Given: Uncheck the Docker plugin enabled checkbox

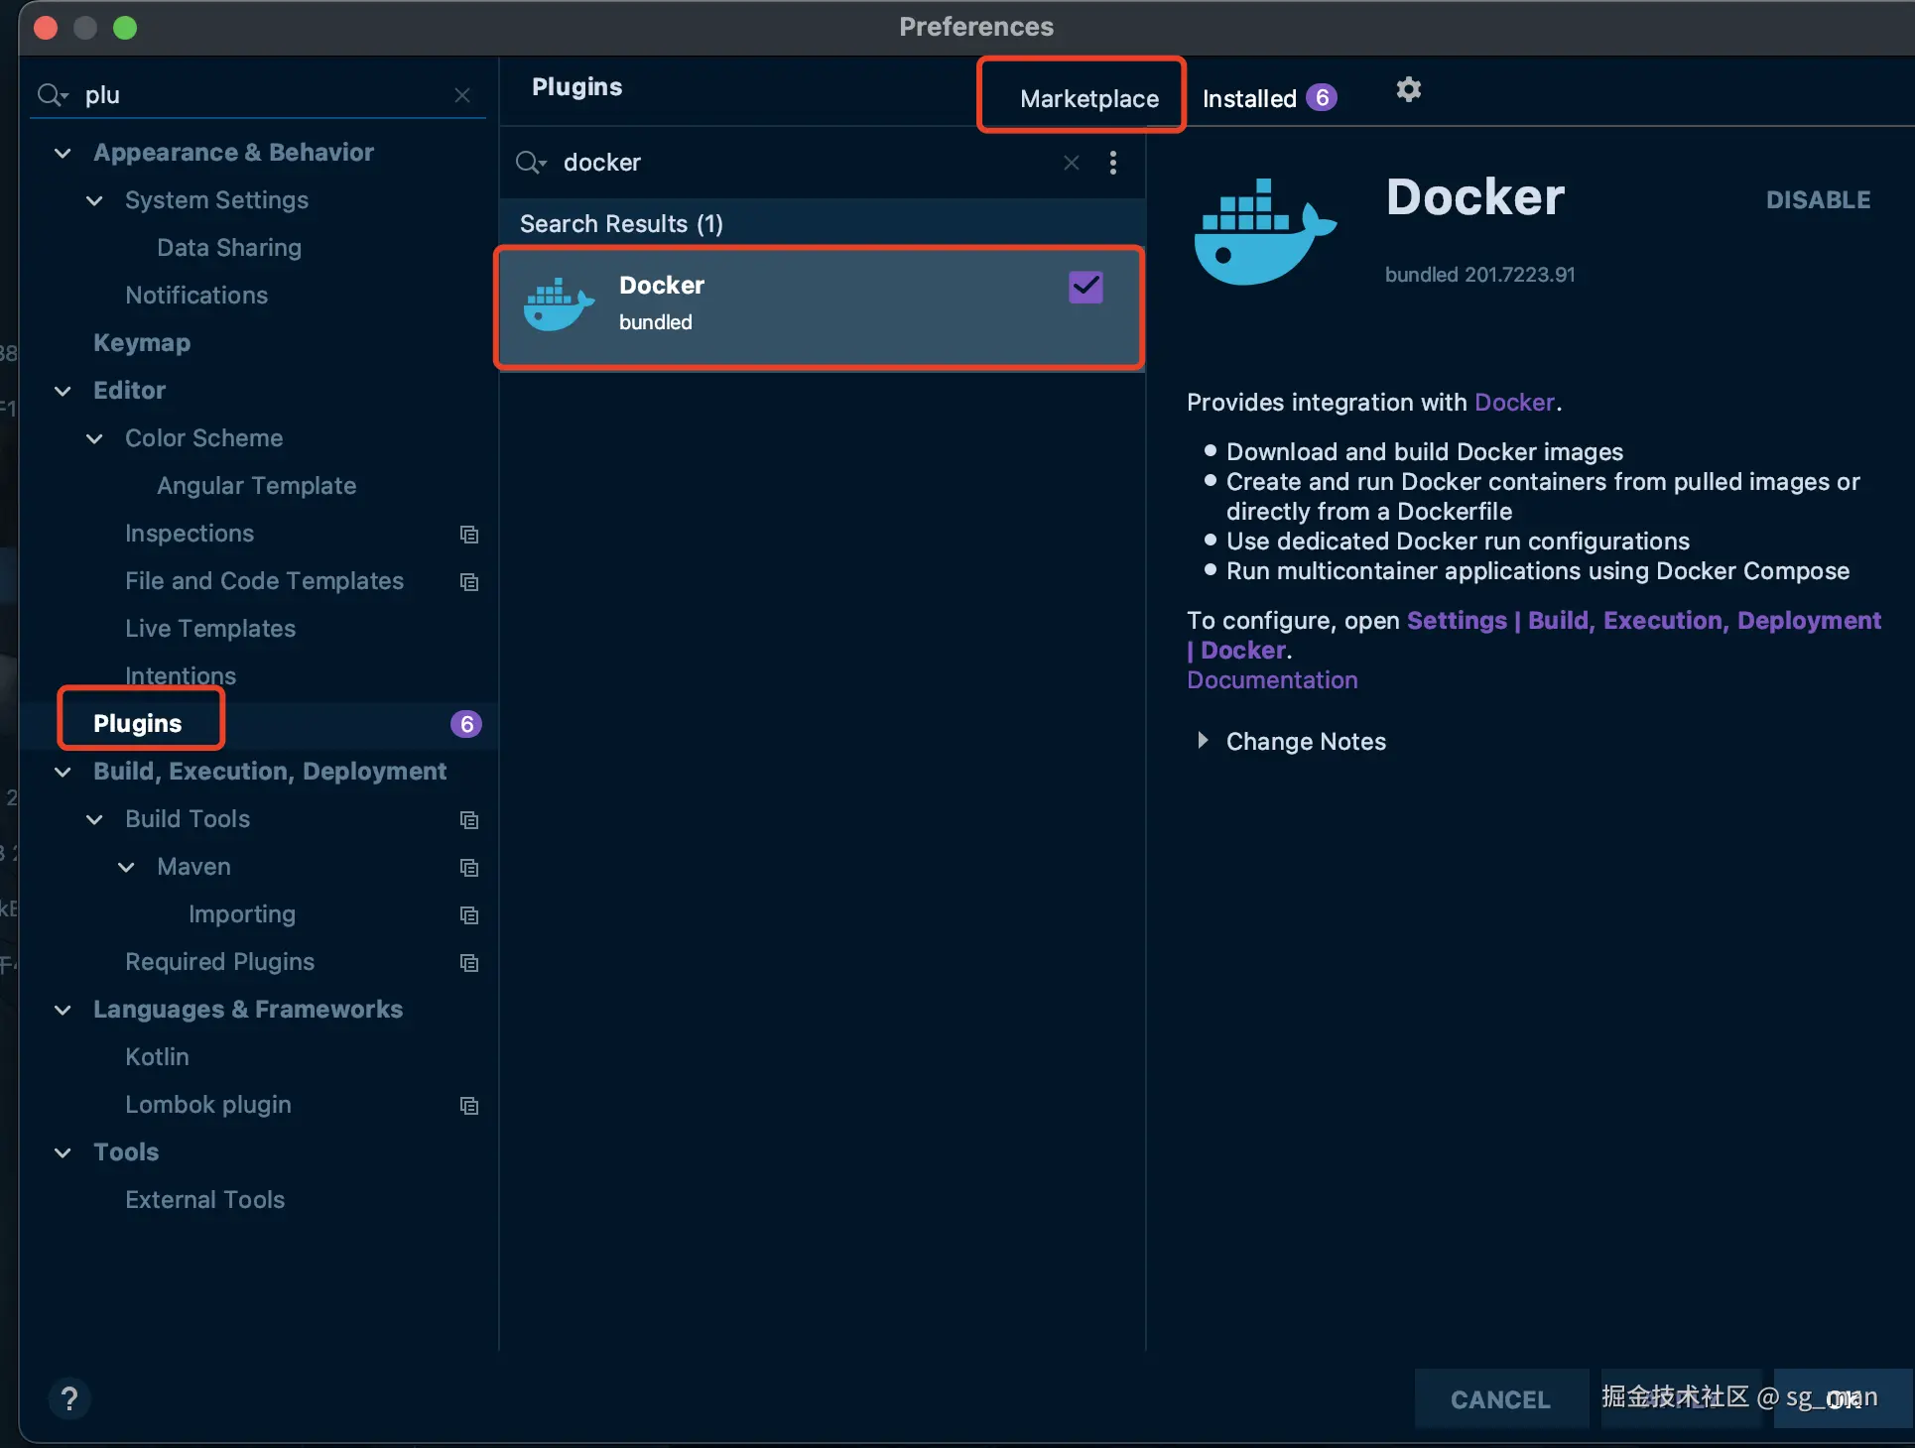Looking at the screenshot, I should click(x=1085, y=288).
